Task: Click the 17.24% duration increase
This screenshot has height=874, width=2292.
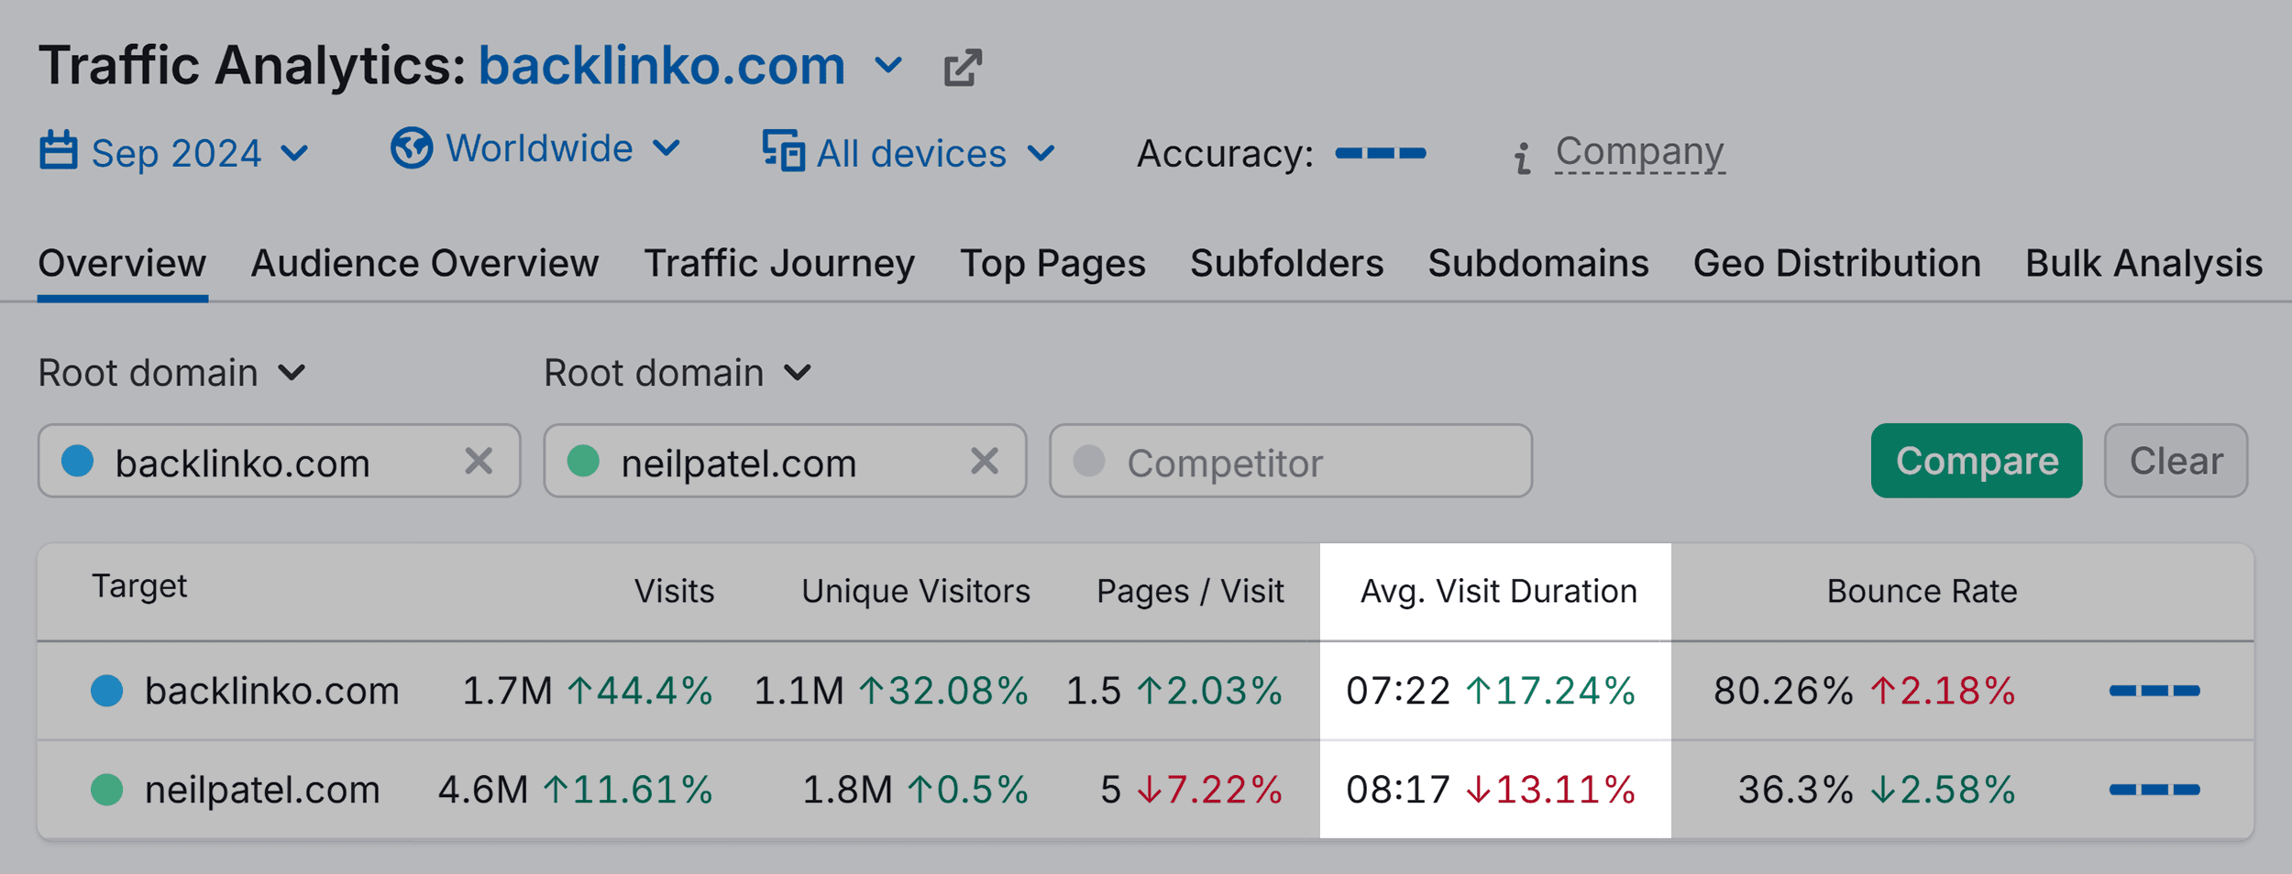Action: [x=1551, y=691]
